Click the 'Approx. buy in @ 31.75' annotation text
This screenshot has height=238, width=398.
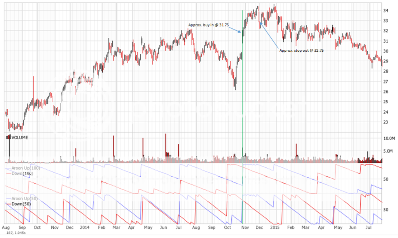(x=208, y=25)
